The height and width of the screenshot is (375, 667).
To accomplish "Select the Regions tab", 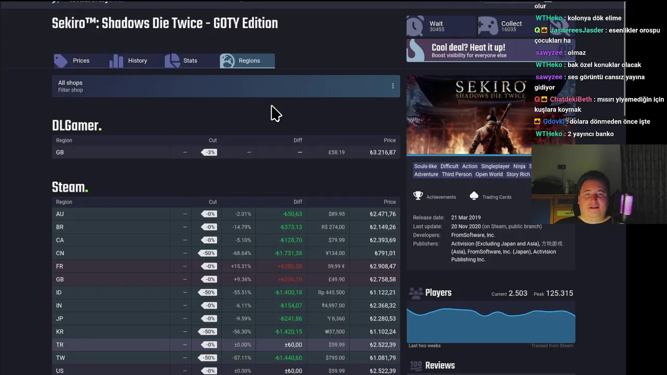I will (248, 60).
